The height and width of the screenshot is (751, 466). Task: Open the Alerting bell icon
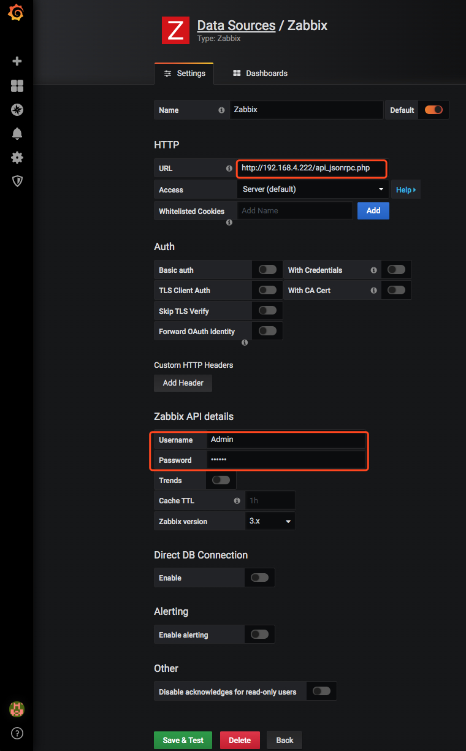point(17,134)
